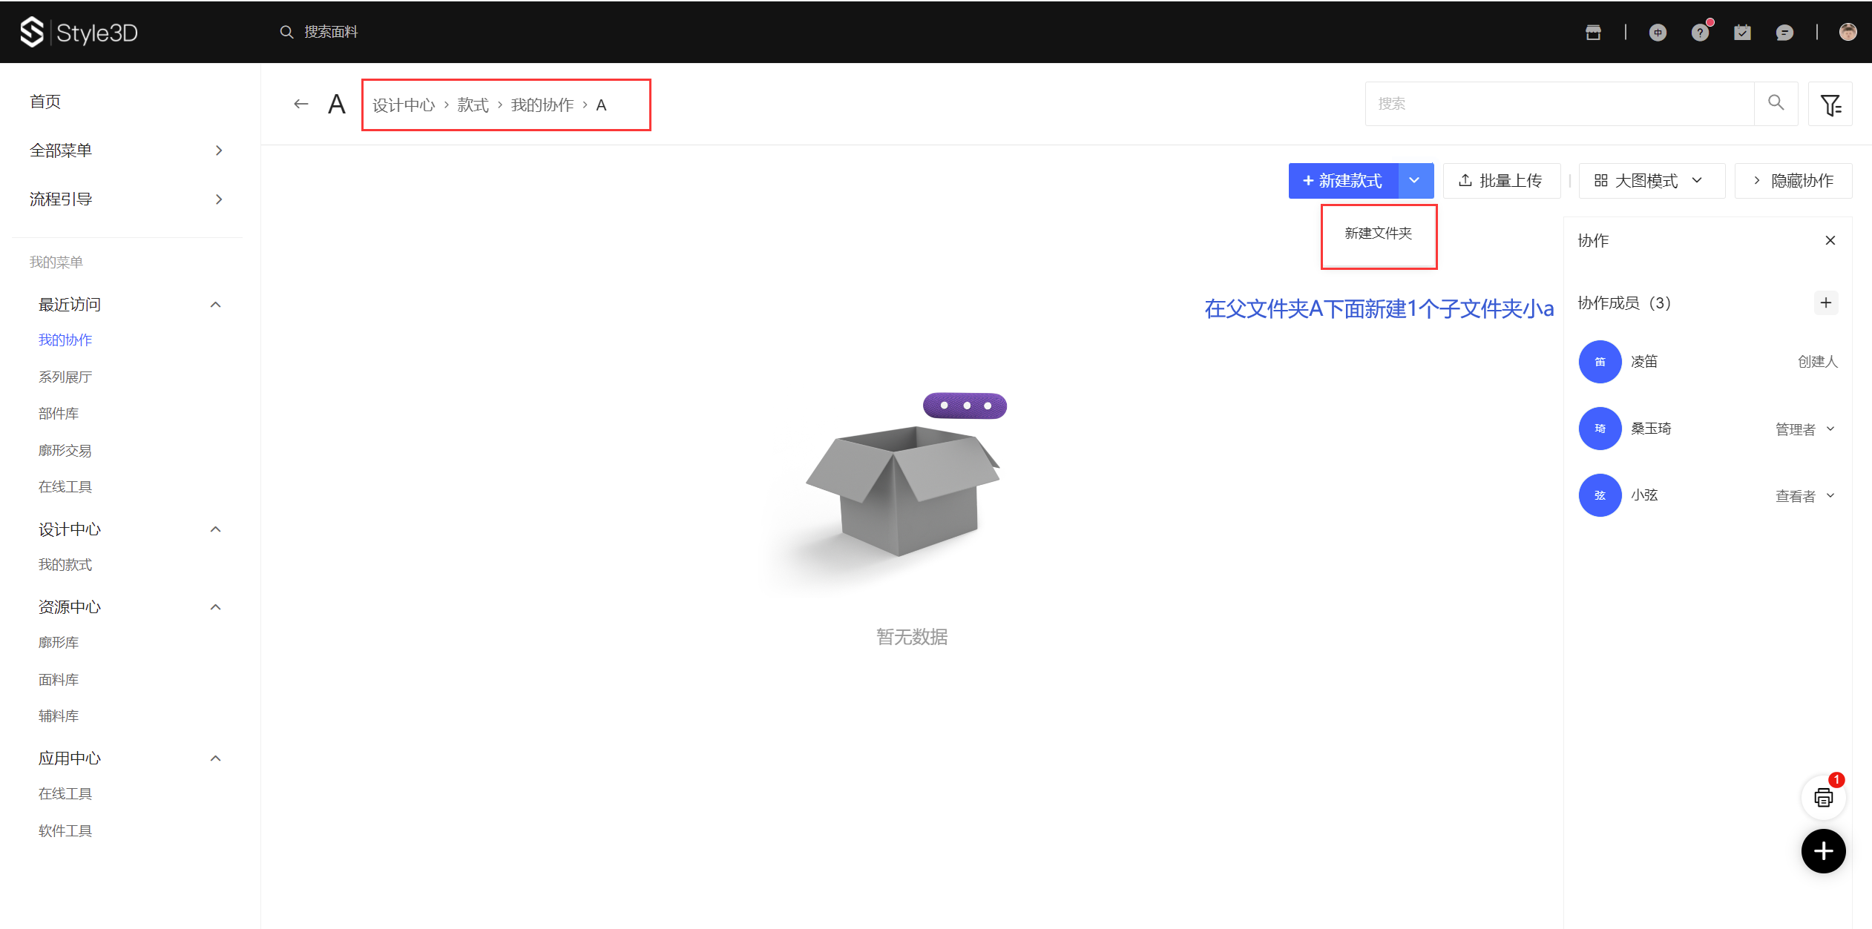This screenshot has height=929, width=1872.
Task: Select 新建文件夹 from the dropdown menu
Action: point(1378,234)
